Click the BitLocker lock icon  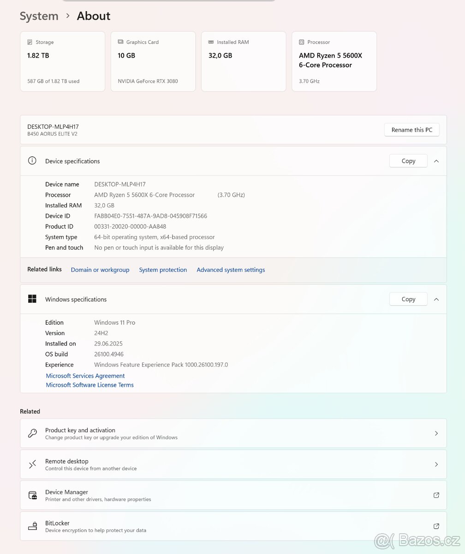(32, 526)
